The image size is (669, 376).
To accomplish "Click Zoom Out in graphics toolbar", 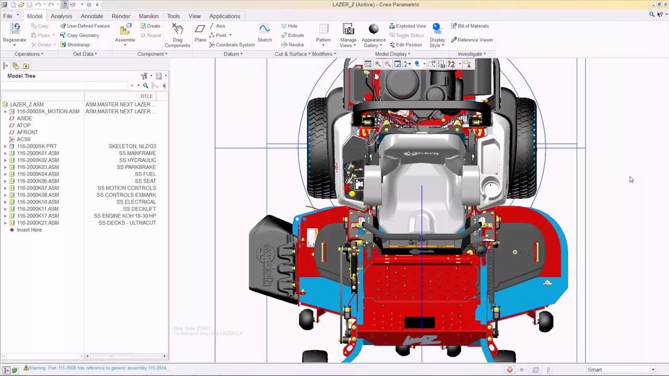I will click(387, 64).
